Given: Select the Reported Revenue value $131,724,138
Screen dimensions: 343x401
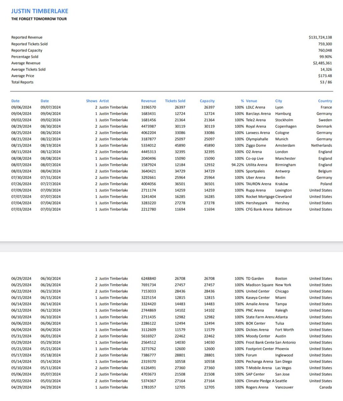Looking at the screenshot, I should 320,37.
